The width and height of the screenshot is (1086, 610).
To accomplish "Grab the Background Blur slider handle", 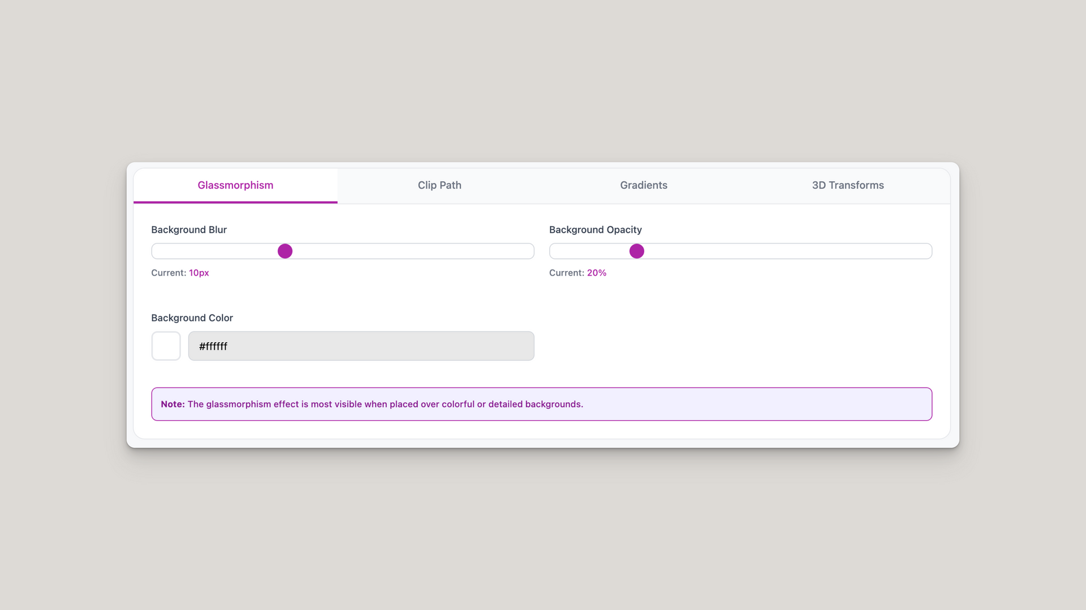I will pyautogui.click(x=285, y=251).
